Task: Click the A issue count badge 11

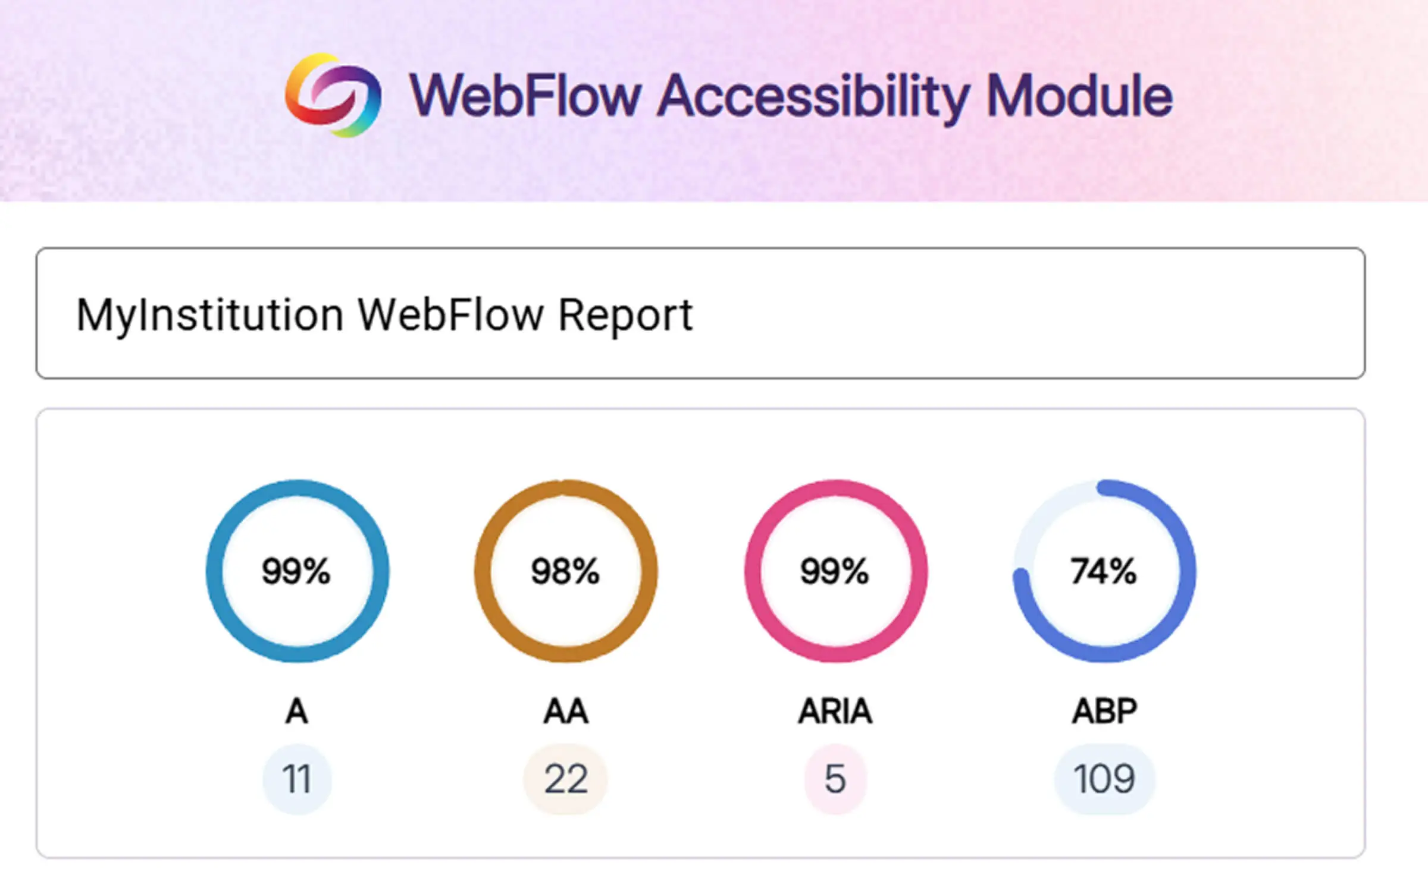Action: tap(297, 779)
